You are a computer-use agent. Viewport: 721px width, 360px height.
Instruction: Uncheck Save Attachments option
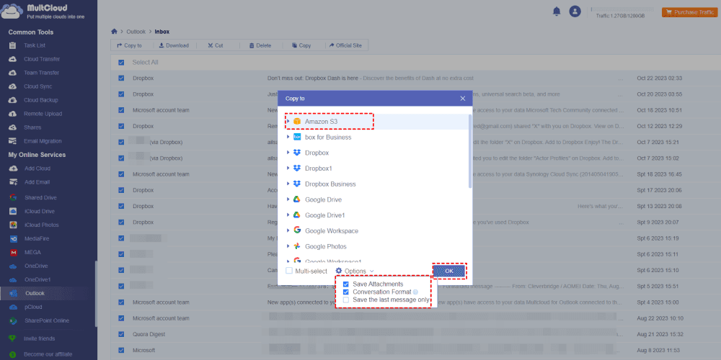point(346,284)
